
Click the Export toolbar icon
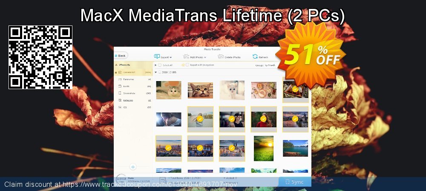(157, 57)
